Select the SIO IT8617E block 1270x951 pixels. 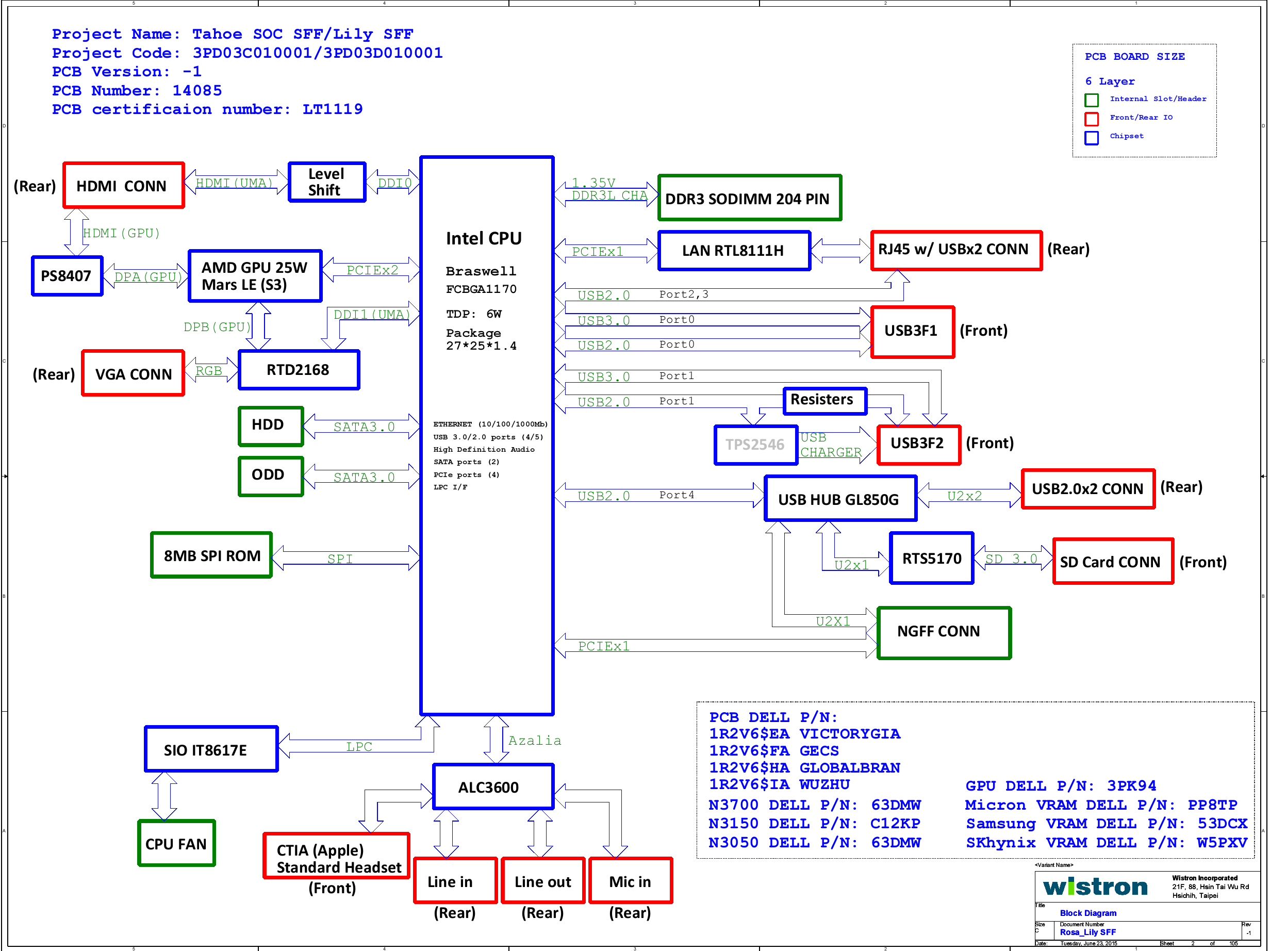point(211,749)
